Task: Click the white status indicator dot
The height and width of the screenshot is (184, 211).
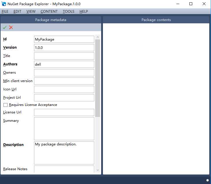Action: (x=208, y=180)
